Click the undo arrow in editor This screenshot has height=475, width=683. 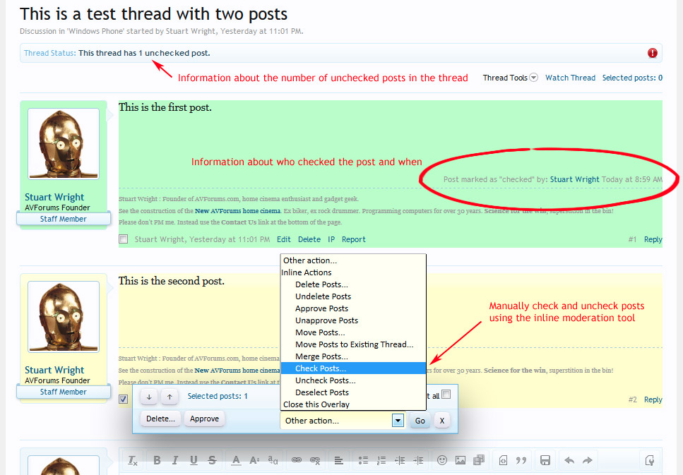pyautogui.click(x=569, y=460)
